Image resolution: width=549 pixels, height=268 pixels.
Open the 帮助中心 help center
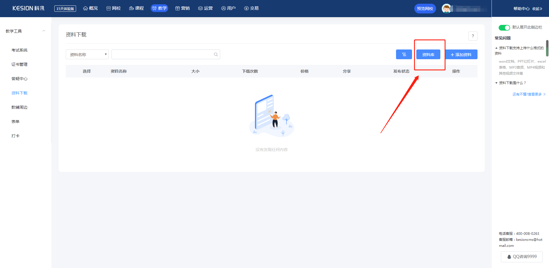click(521, 9)
